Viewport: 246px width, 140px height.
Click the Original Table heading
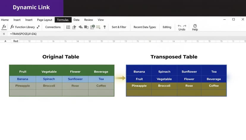pyautogui.click(x=61, y=57)
